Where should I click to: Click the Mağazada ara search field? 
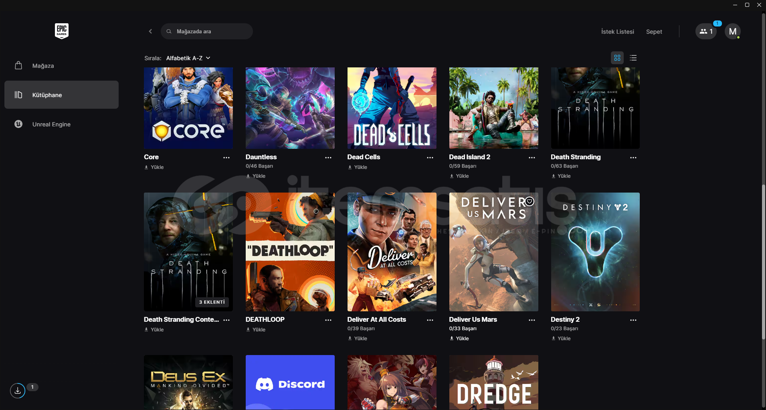click(x=207, y=31)
